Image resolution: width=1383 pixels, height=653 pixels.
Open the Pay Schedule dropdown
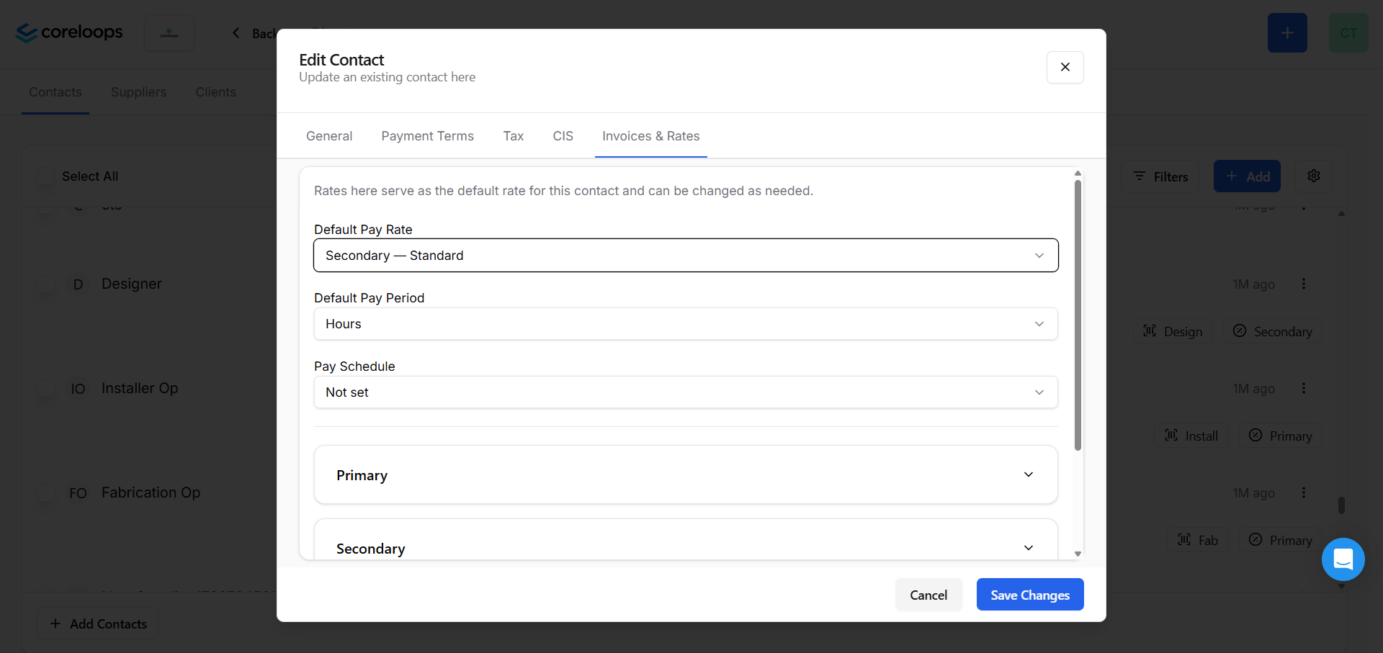pos(686,392)
